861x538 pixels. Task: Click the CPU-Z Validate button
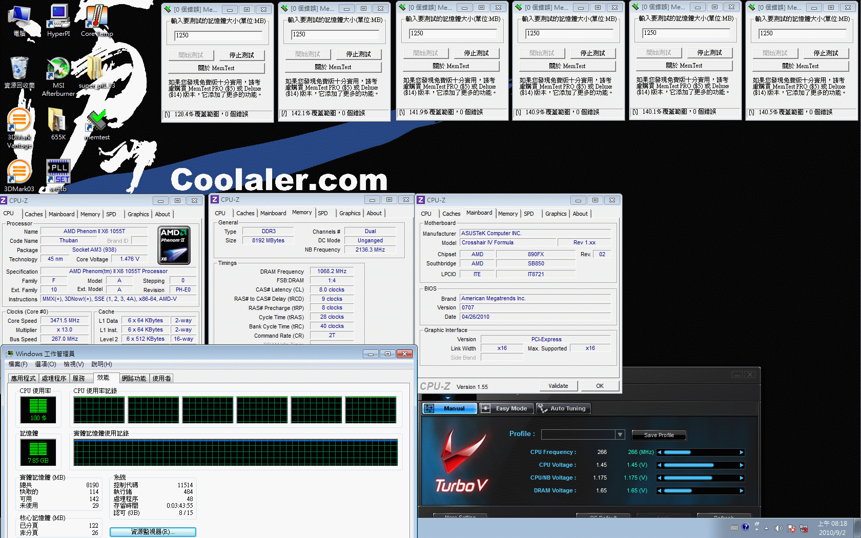[x=558, y=386]
